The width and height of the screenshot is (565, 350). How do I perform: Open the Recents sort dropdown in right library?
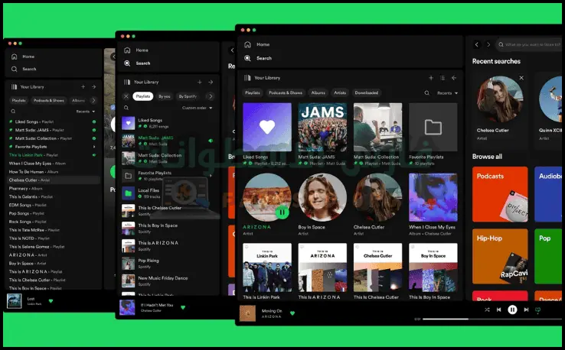click(447, 92)
